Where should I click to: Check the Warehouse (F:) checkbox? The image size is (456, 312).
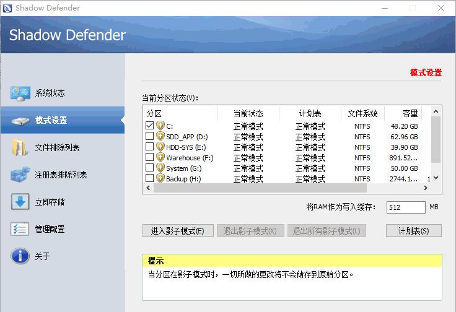(149, 157)
